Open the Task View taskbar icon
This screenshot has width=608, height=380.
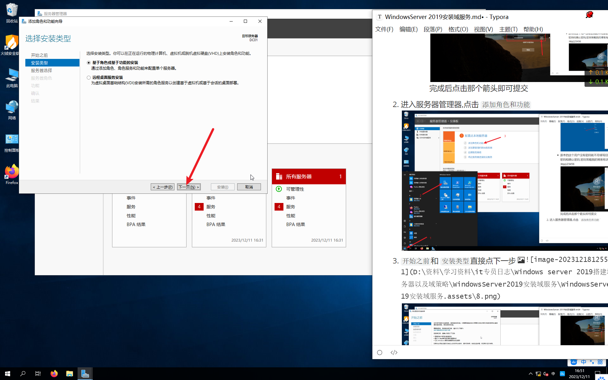[x=38, y=374]
